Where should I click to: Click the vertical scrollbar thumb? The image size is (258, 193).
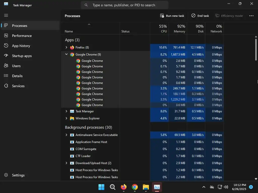pos(256,50)
